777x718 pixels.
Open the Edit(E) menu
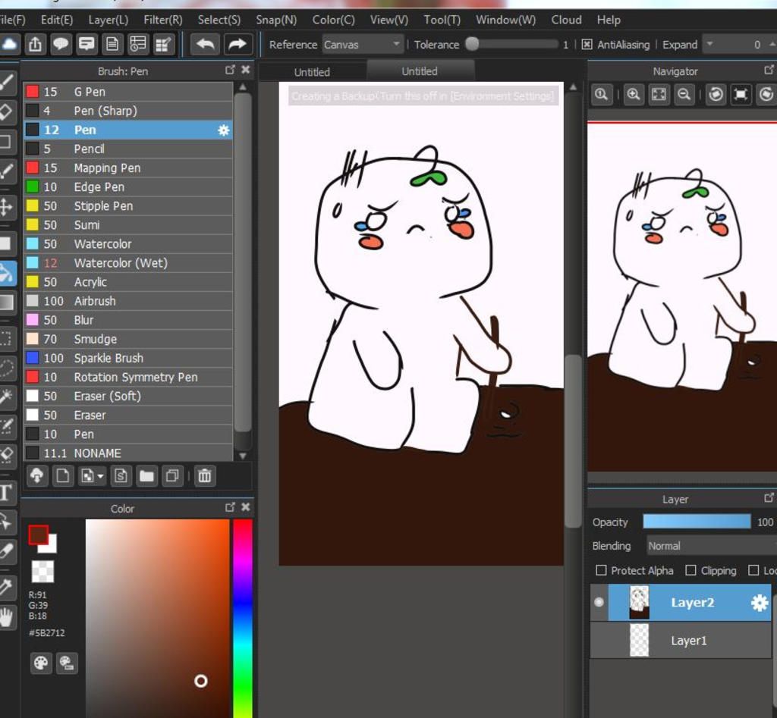(x=57, y=20)
